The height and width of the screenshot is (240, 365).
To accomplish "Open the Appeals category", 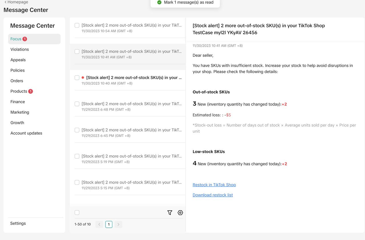I will point(18,60).
